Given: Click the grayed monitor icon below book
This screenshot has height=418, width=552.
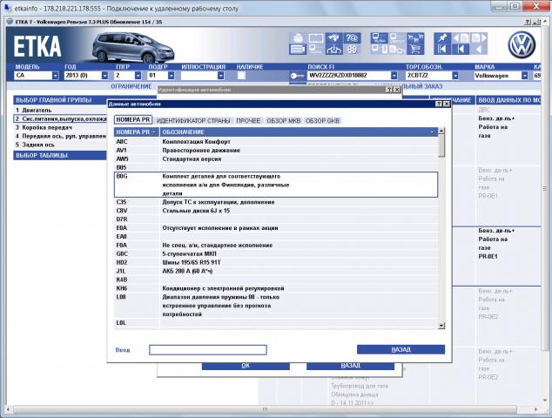Looking at the screenshot, I should point(316,50).
